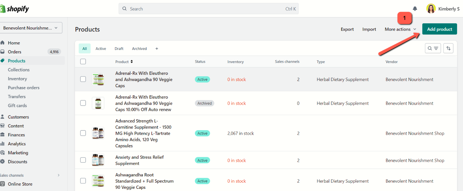Click the Sales channels column header
The width and height of the screenshot is (463, 191).
point(287,61)
